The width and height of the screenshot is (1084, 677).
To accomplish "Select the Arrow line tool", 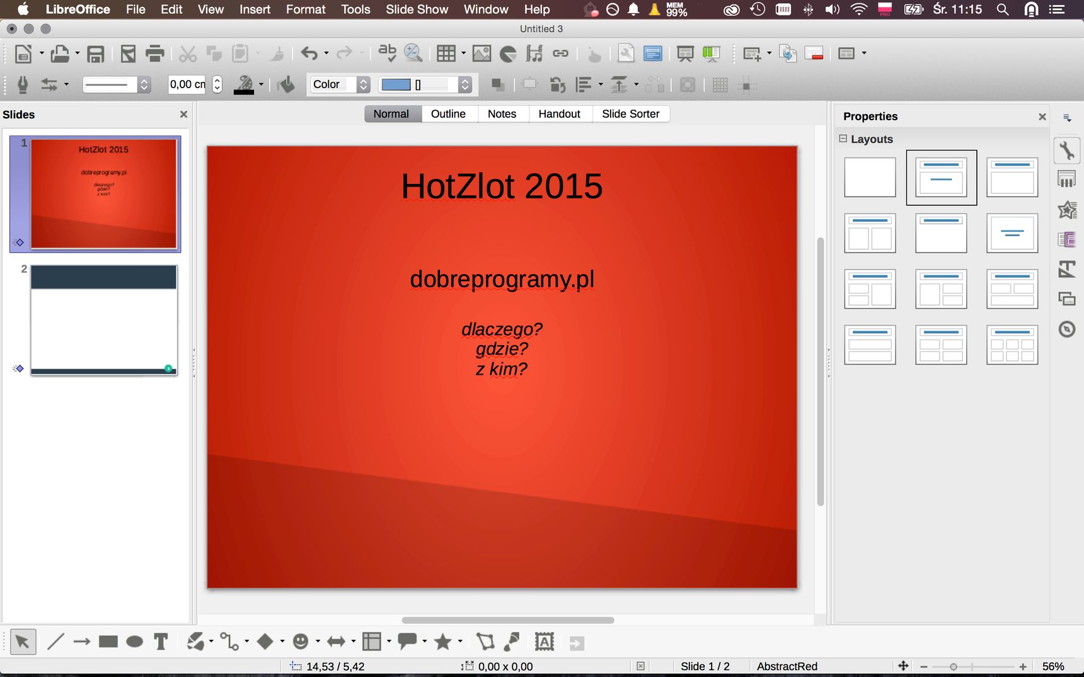I will 82,642.
